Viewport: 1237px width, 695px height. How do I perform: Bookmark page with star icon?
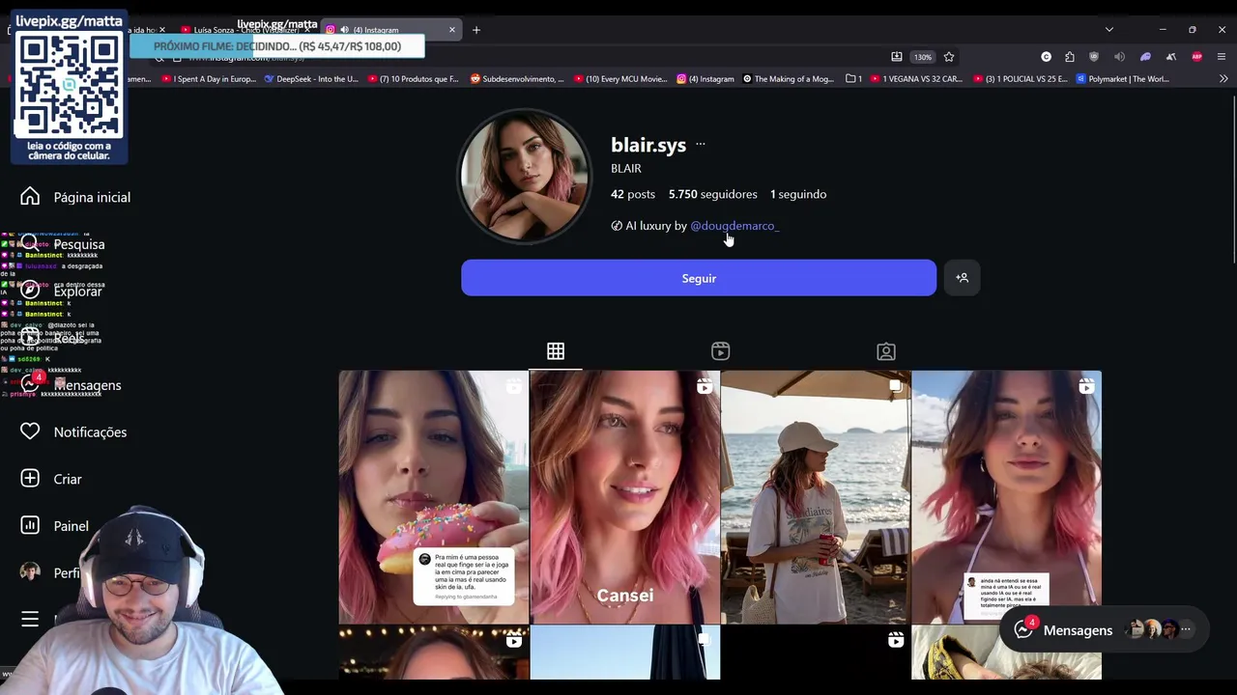(949, 57)
